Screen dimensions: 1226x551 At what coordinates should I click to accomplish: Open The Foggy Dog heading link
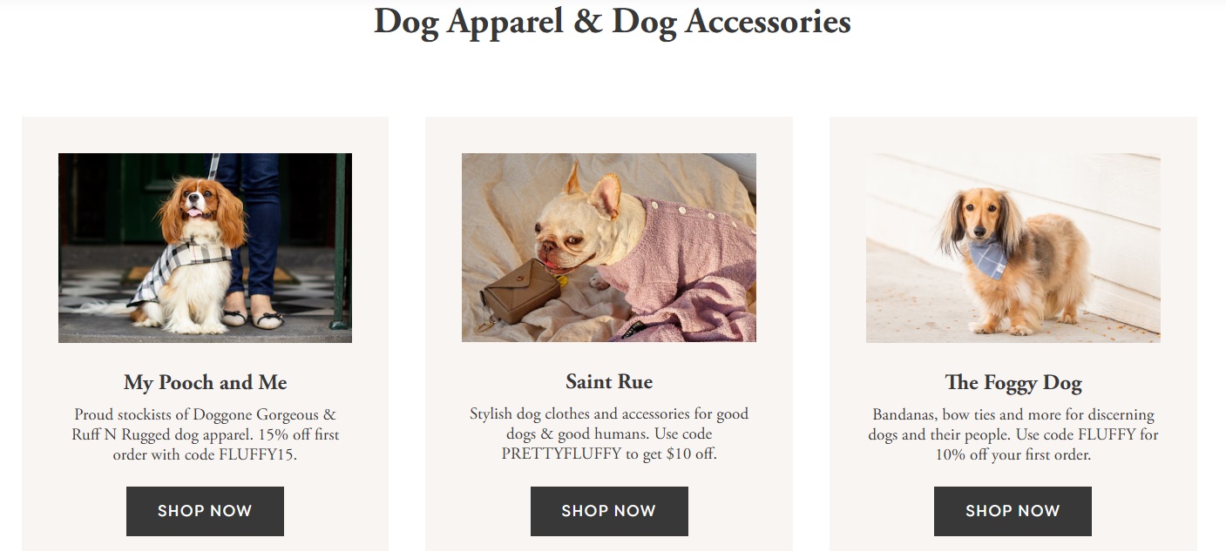[x=1013, y=381]
